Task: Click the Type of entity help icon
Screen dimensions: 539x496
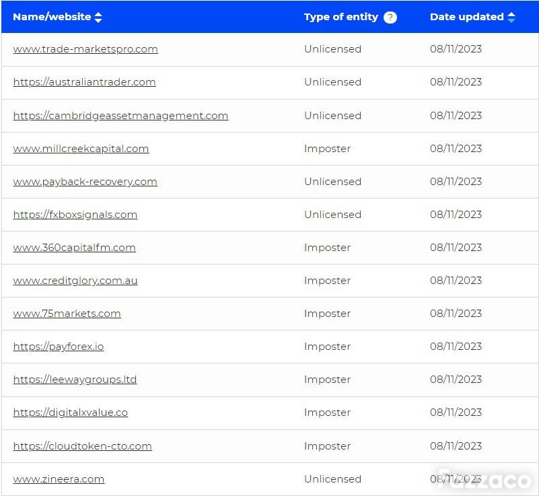Action: (390, 17)
